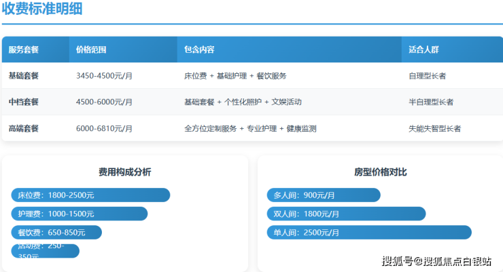Click the 费用构成分析 card title
The width and height of the screenshot is (503, 272).
(x=124, y=172)
